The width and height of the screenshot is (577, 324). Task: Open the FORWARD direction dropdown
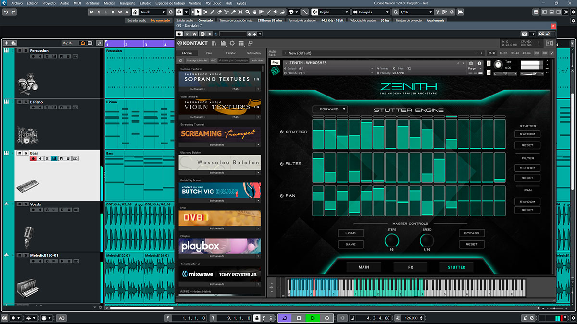[330, 109]
